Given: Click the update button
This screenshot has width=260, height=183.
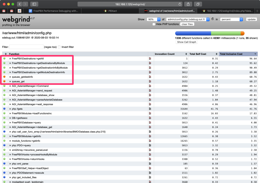Looking at the screenshot, I should point(251,19).
